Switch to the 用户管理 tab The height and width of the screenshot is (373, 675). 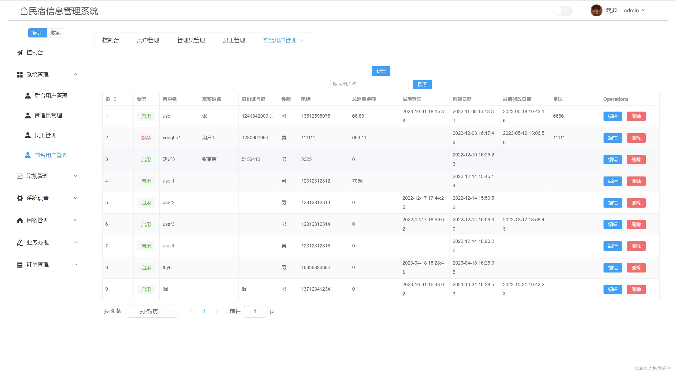click(148, 40)
